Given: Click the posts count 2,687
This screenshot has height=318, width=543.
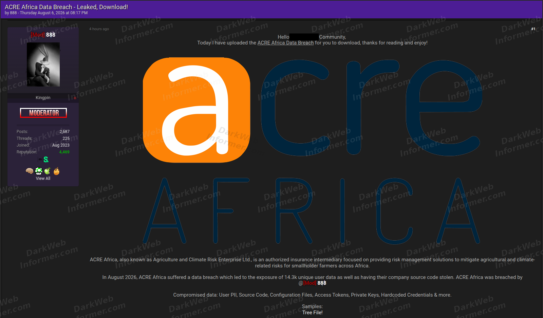Looking at the screenshot, I should [64, 132].
